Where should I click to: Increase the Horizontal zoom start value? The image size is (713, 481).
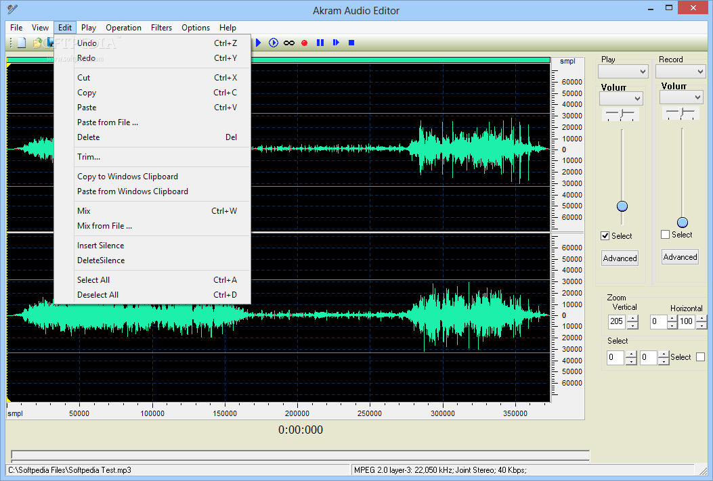click(672, 319)
